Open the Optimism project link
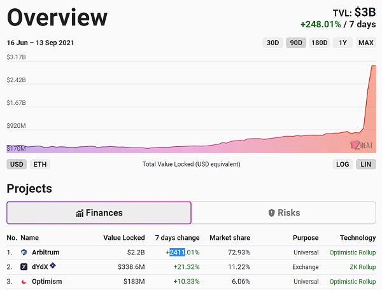The height and width of the screenshot is (290, 382). pyautogui.click(x=46, y=280)
